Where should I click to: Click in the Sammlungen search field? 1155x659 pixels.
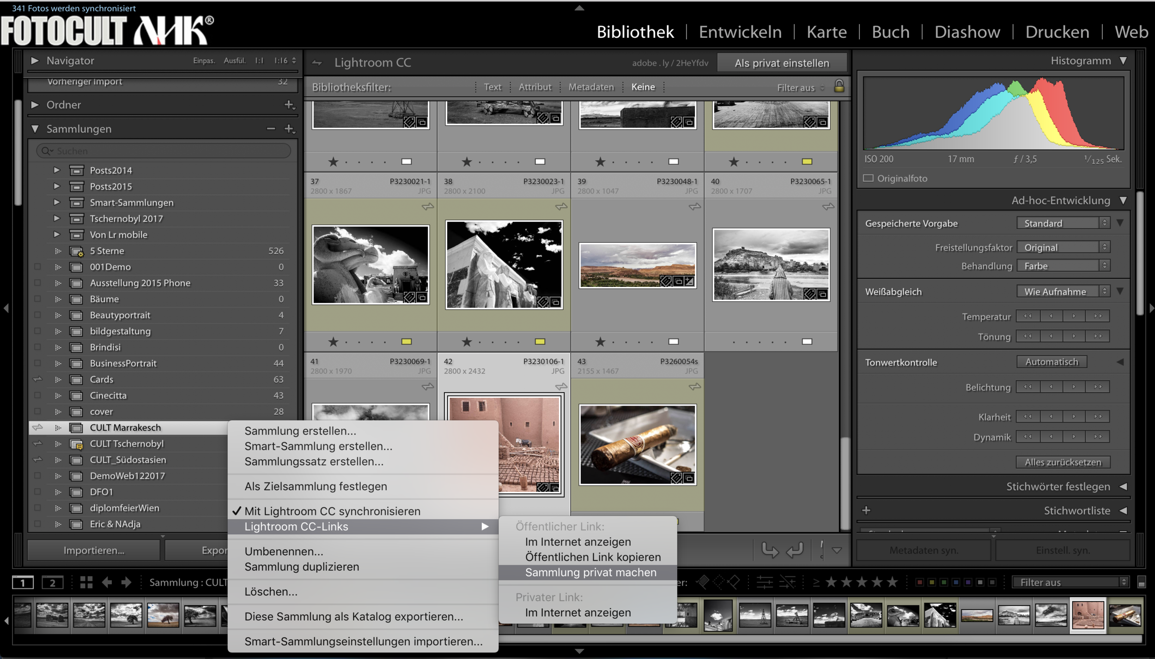point(164,151)
